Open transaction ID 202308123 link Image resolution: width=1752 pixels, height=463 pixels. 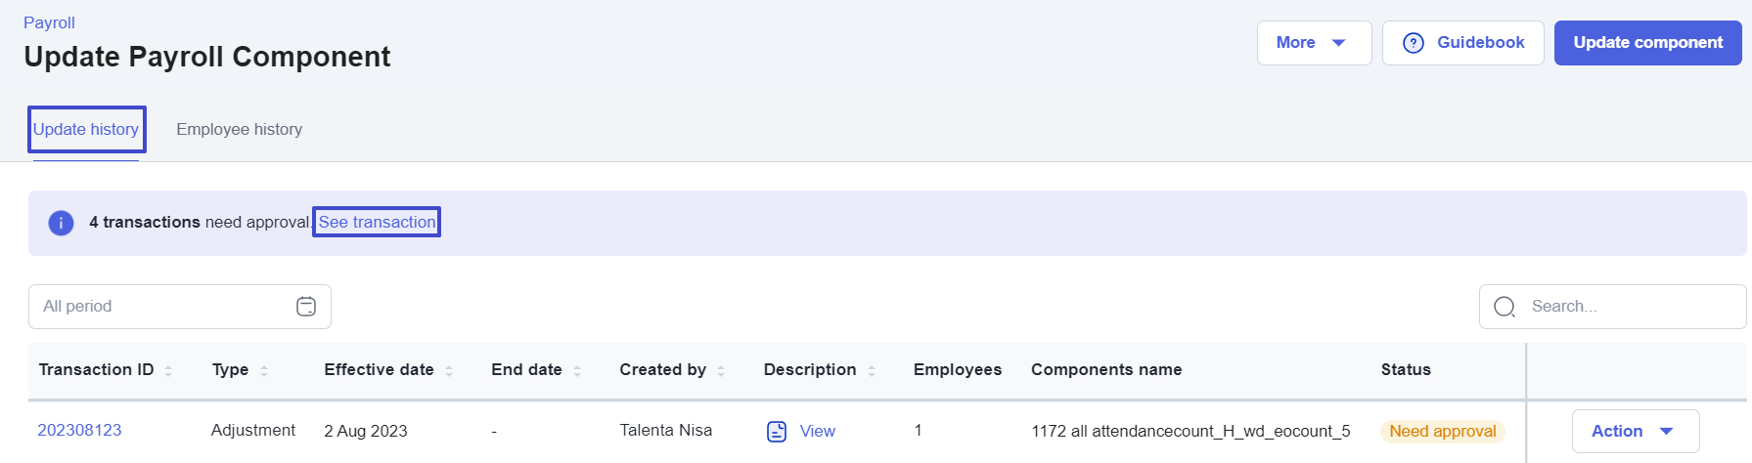pos(79,430)
